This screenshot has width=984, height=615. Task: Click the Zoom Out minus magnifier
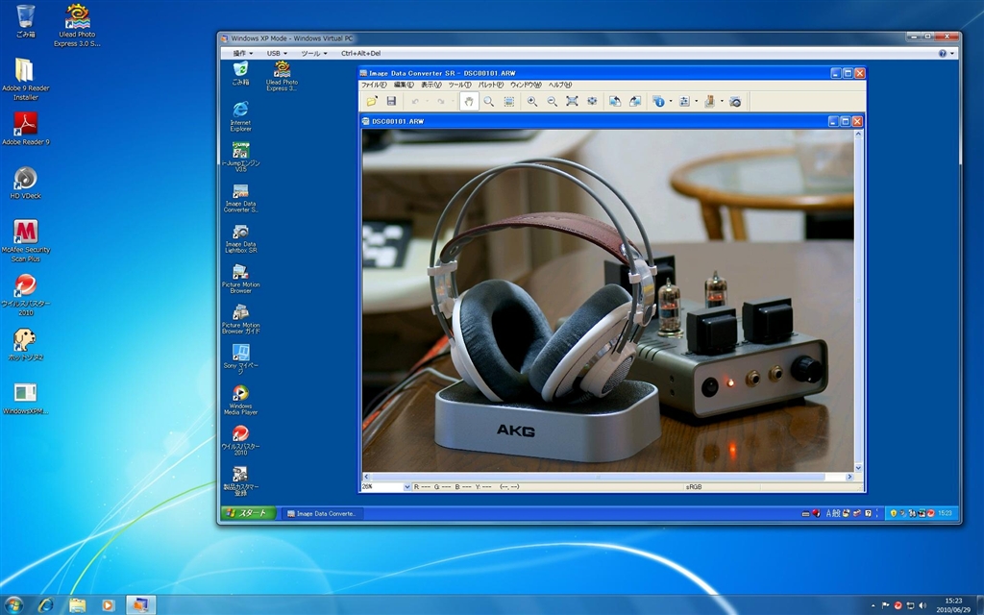[x=553, y=101]
